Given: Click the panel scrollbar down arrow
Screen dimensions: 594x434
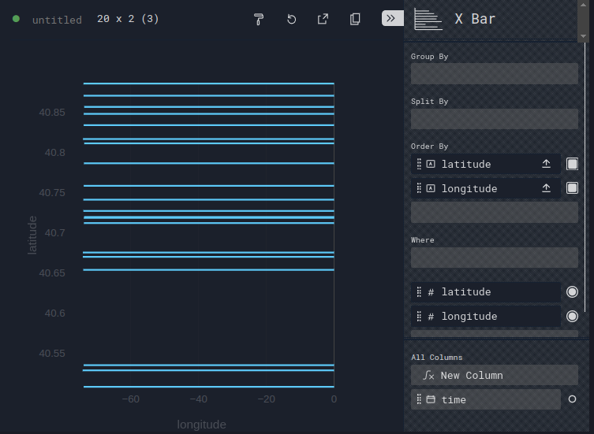Looking at the screenshot, I should tap(583, 36).
